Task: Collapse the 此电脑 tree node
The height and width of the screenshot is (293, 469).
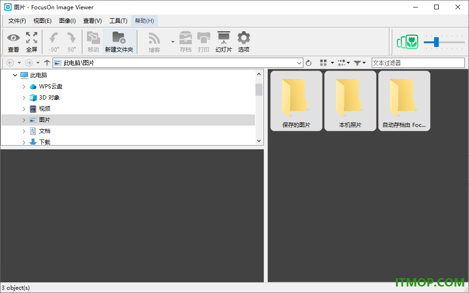Action: pyautogui.click(x=15, y=75)
